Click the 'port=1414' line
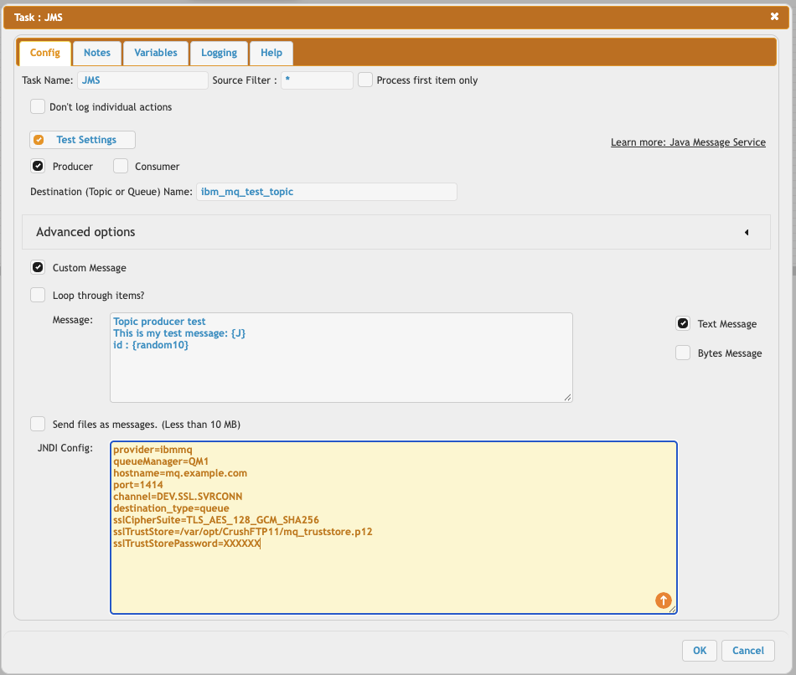The width and height of the screenshot is (796, 675). pos(138,485)
